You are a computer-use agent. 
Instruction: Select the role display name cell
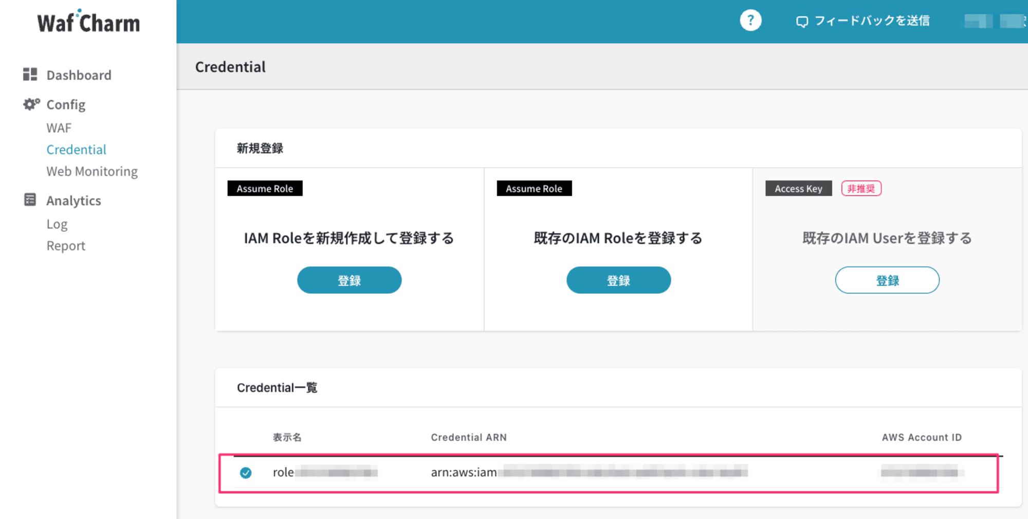[325, 472]
